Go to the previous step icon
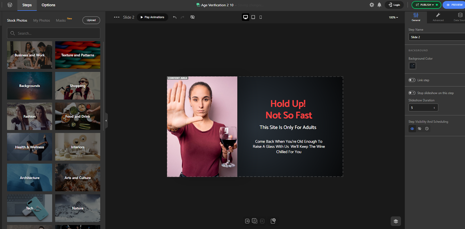Image resolution: width=465 pixels, height=229 pixels. (247, 221)
